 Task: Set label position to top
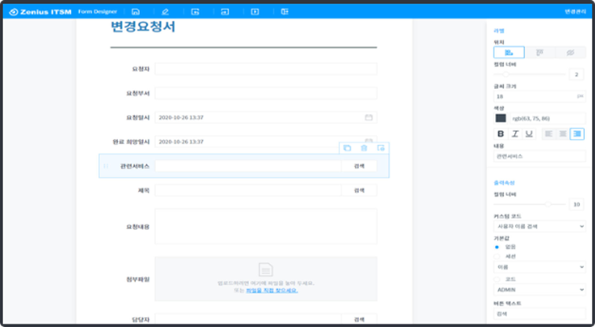540,52
